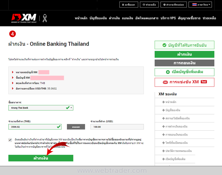Click the grey การถอนเงิน button

pyautogui.click(x=185, y=63)
